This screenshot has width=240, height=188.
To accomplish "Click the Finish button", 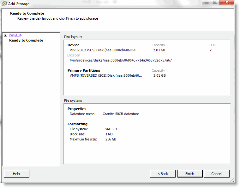I will [x=190, y=174].
